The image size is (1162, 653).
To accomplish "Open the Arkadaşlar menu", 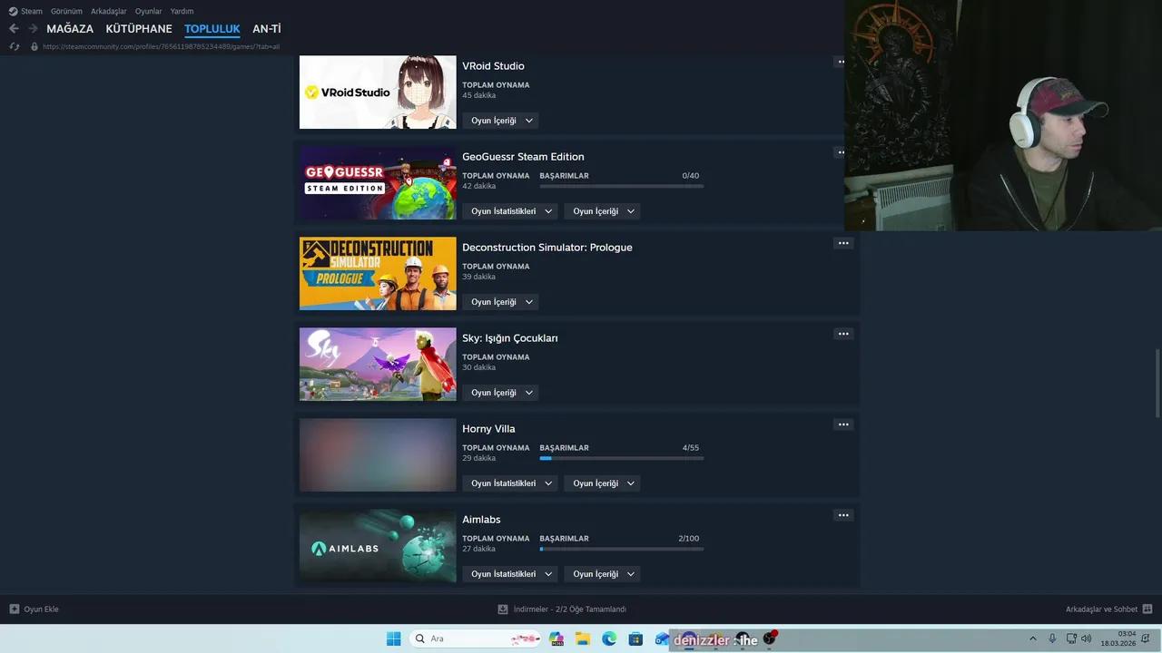I will point(109,11).
